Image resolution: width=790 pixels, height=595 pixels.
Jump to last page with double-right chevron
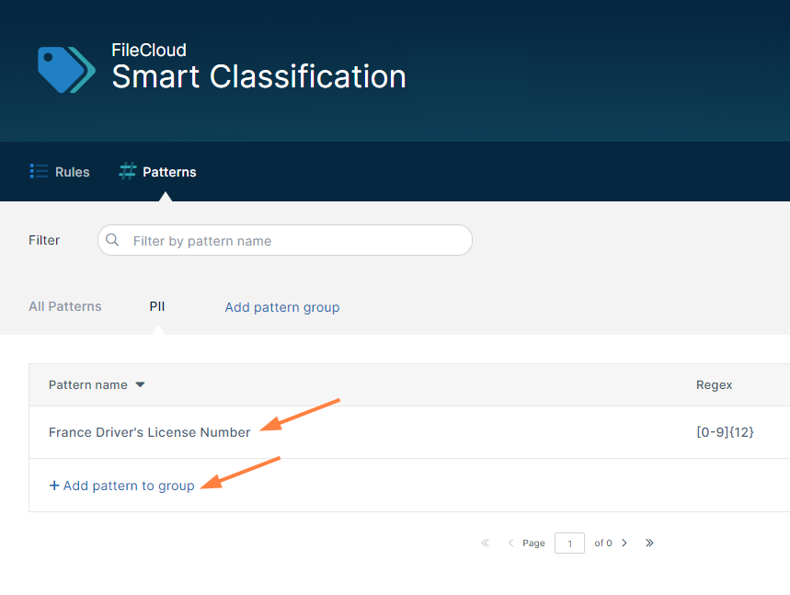pos(649,544)
